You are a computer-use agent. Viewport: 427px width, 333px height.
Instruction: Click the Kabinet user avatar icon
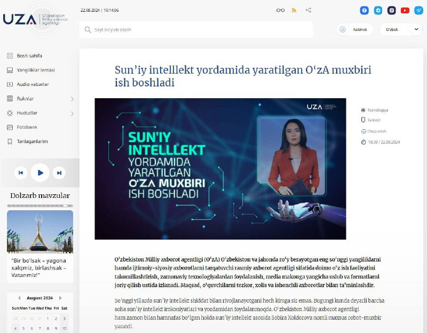tap(343, 29)
